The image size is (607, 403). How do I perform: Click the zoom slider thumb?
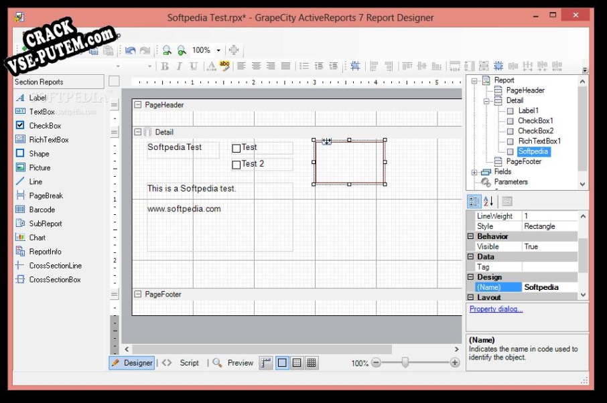[405, 362]
